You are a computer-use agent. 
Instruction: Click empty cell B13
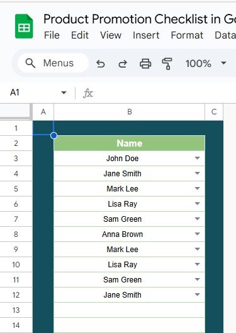(x=130, y=310)
